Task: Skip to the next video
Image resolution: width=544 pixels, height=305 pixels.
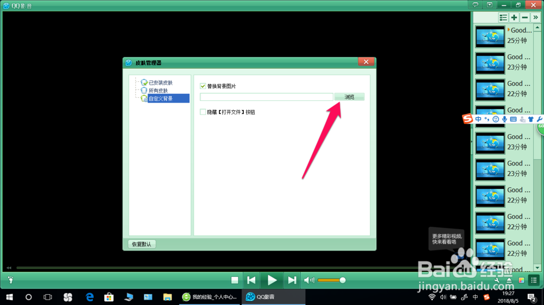Action: pos(292,280)
